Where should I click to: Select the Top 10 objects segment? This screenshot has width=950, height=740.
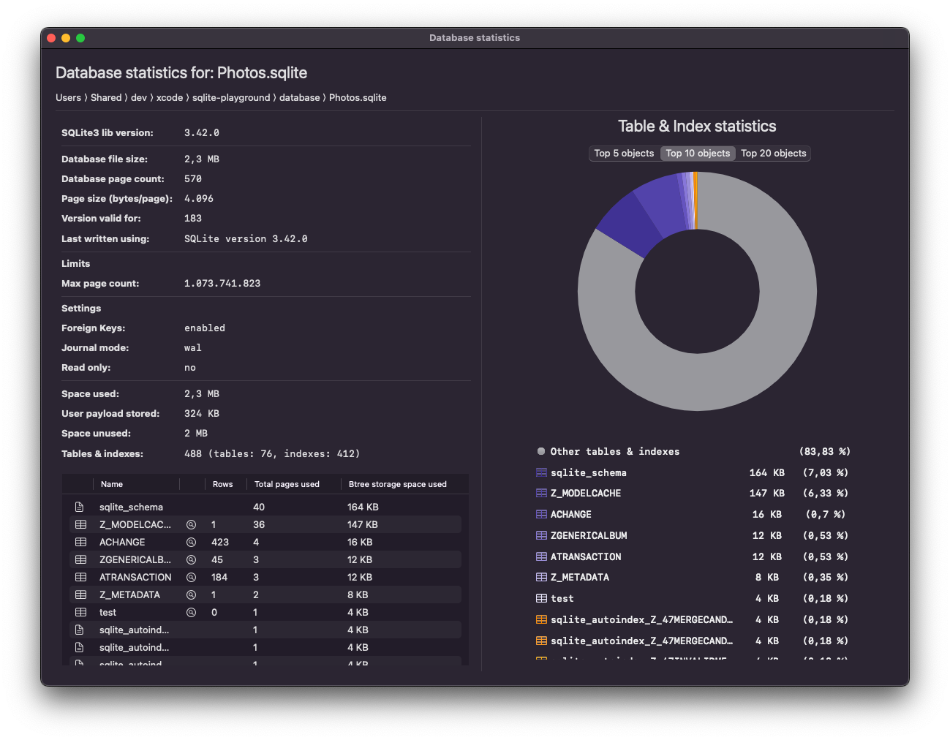pyautogui.click(x=698, y=153)
